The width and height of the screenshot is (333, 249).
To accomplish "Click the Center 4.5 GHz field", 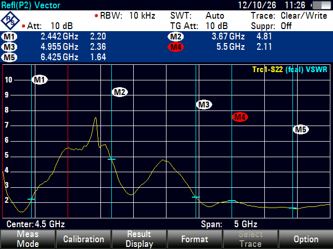I will click(x=35, y=224).
